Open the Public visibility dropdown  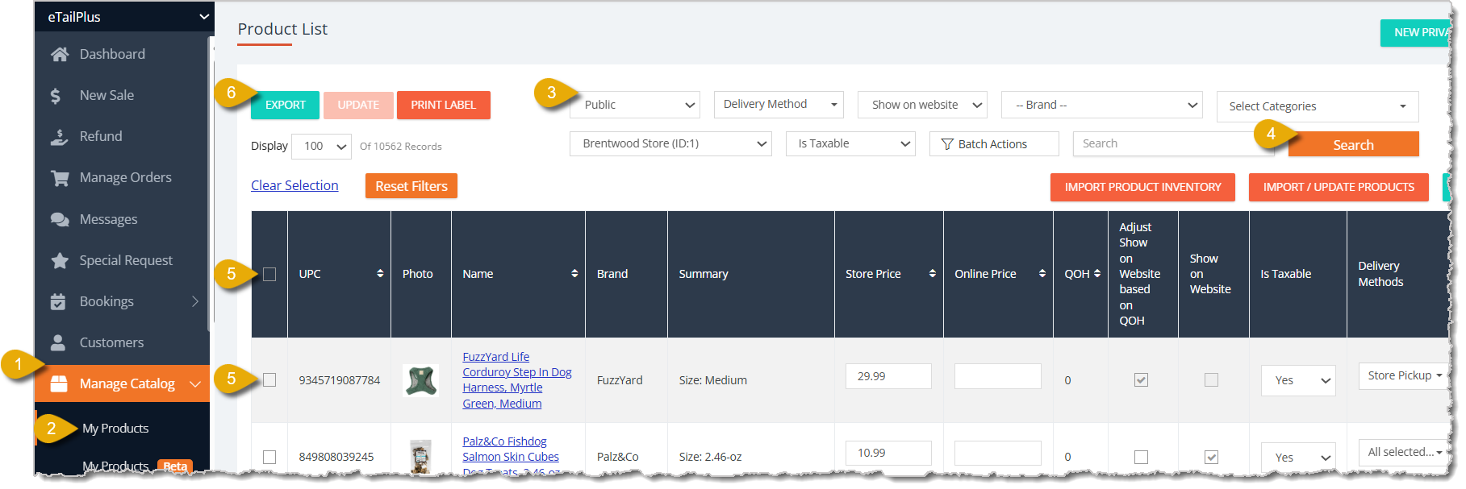(635, 105)
